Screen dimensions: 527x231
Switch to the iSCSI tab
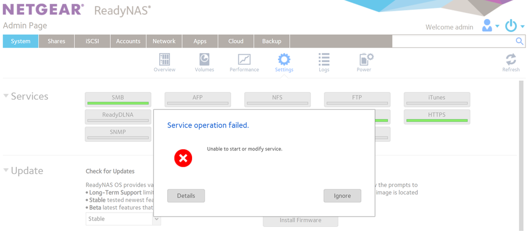pyautogui.click(x=92, y=41)
